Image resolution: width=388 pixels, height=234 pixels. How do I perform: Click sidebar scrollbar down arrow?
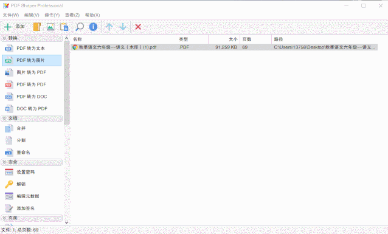(x=66, y=222)
